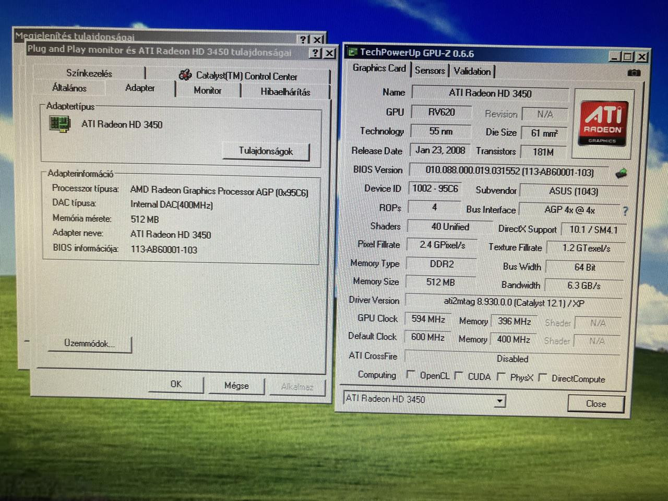Click the Close button in GPU-Z

[x=596, y=404]
